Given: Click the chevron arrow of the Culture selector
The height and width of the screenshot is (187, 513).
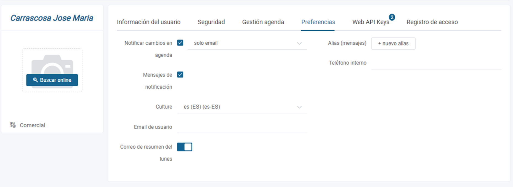Looking at the screenshot, I should click(299, 107).
